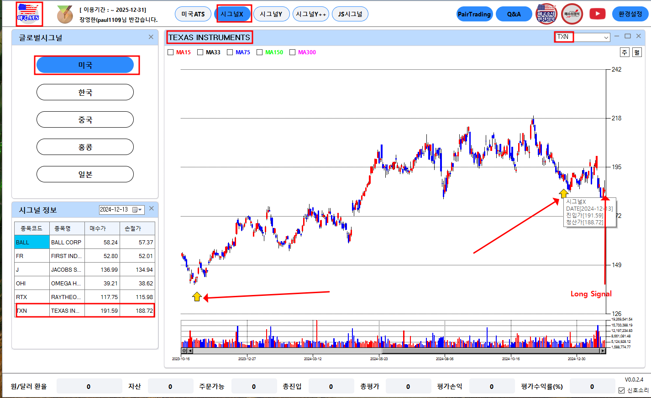The height and width of the screenshot is (398, 651).
Task: Enable the MA75 moving average checkbox
Action: pos(230,52)
